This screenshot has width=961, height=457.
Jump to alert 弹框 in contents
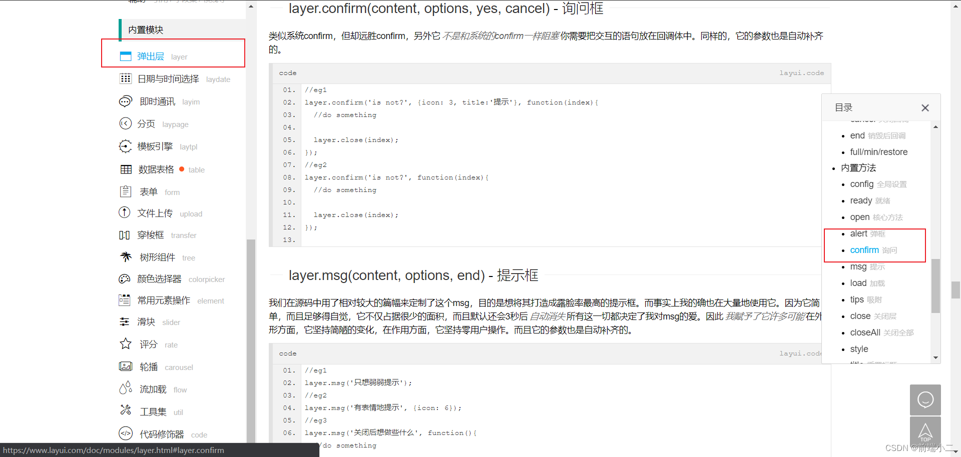[x=867, y=233]
